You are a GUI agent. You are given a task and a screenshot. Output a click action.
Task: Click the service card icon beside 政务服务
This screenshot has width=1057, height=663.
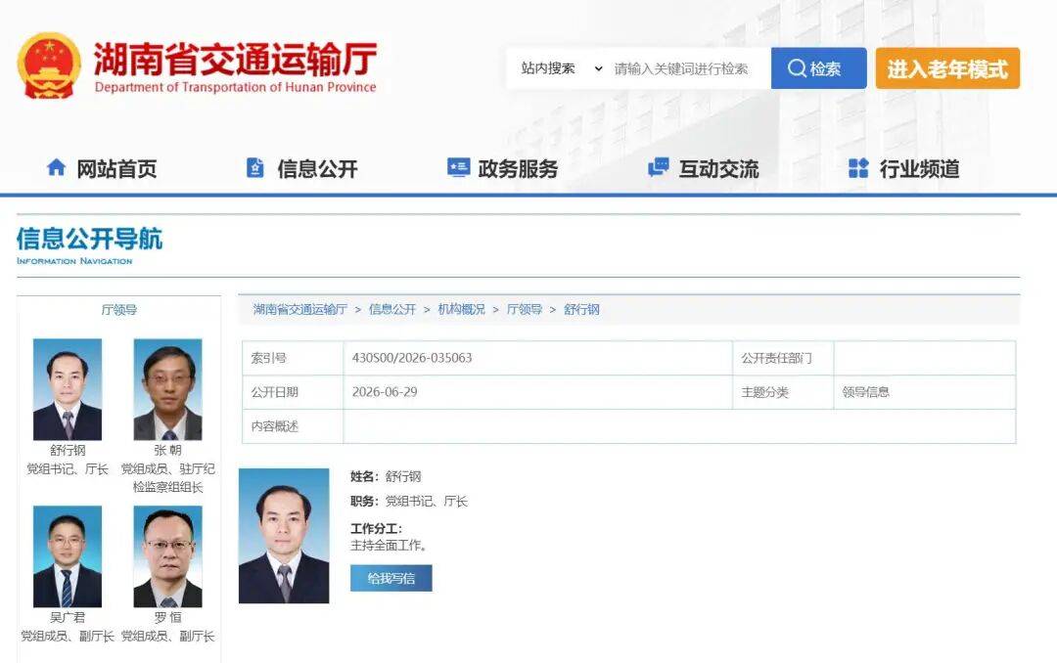pos(458,168)
